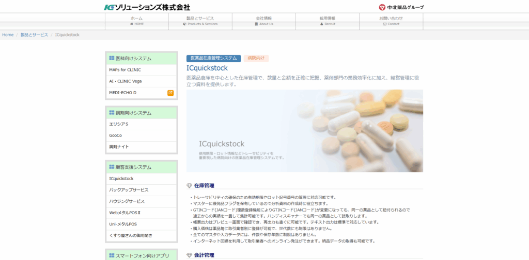The width and height of the screenshot is (529, 260).
Task: Click the ICソリューションズ company logo
Action: point(147,7)
